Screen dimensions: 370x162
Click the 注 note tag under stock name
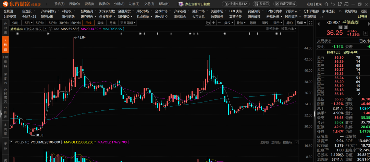[346, 27]
